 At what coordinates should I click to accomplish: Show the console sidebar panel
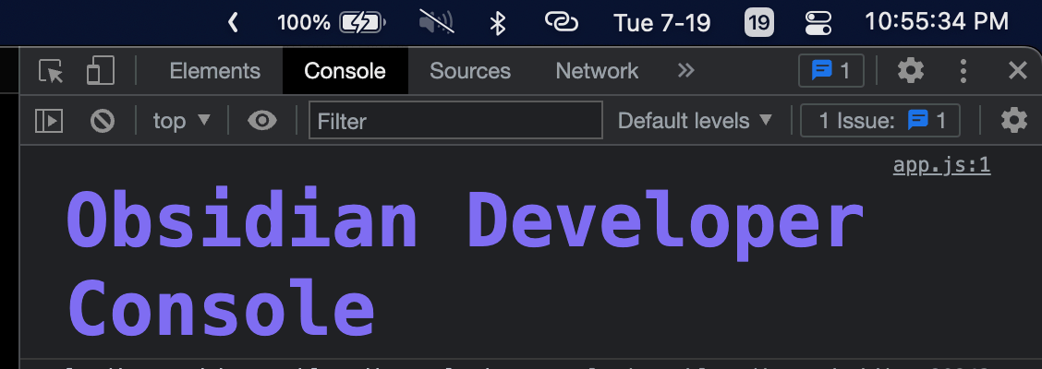coord(48,120)
